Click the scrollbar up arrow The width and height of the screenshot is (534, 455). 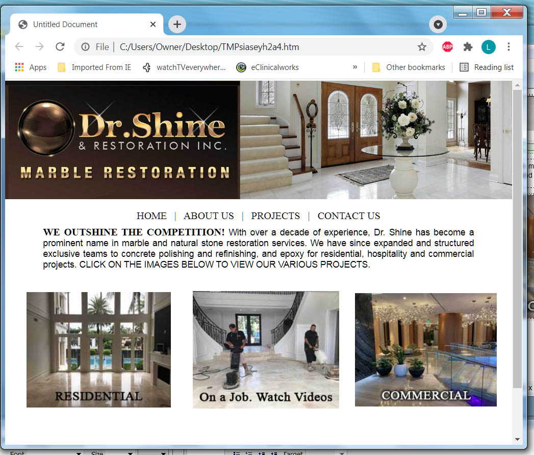click(x=517, y=85)
